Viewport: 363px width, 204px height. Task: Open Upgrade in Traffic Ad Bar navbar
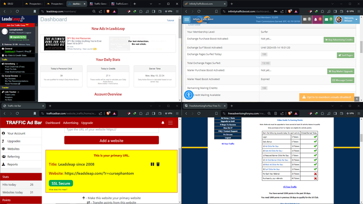87,123
